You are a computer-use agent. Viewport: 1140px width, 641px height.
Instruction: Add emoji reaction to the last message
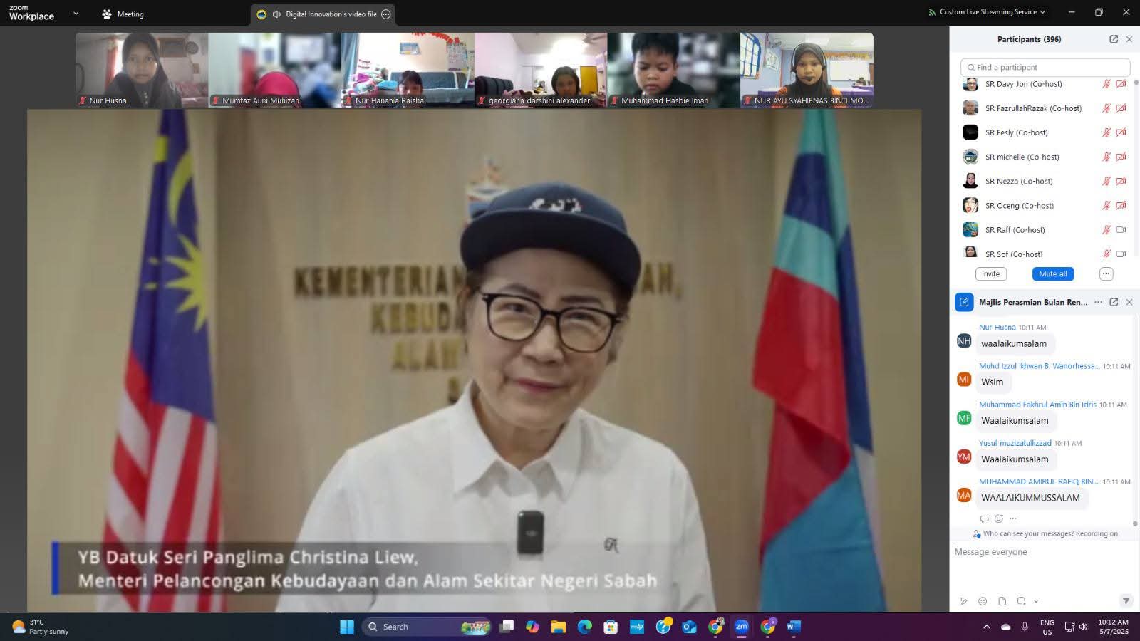[x=999, y=518]
